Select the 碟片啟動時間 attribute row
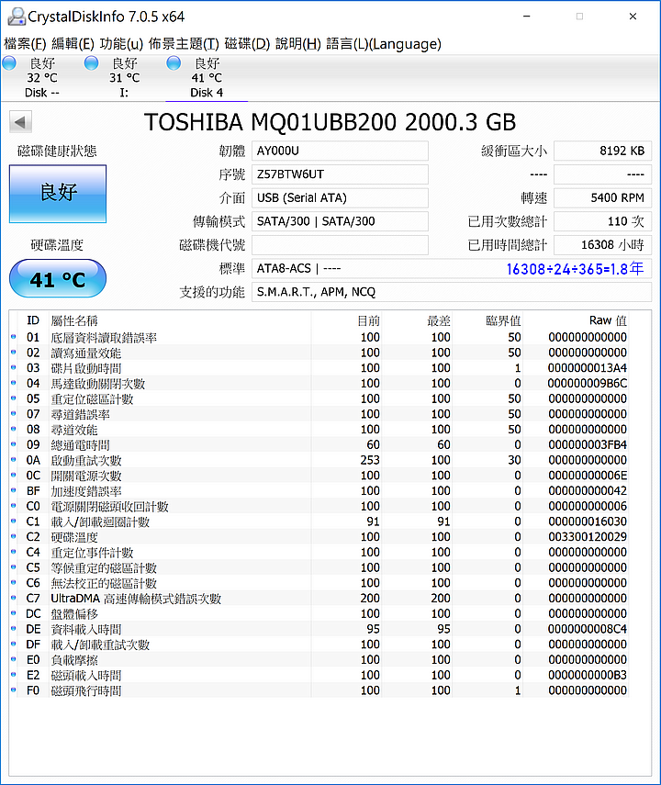 tap(319, 368)
